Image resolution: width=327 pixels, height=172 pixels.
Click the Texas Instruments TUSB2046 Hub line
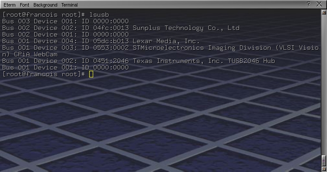click(139, 61)
